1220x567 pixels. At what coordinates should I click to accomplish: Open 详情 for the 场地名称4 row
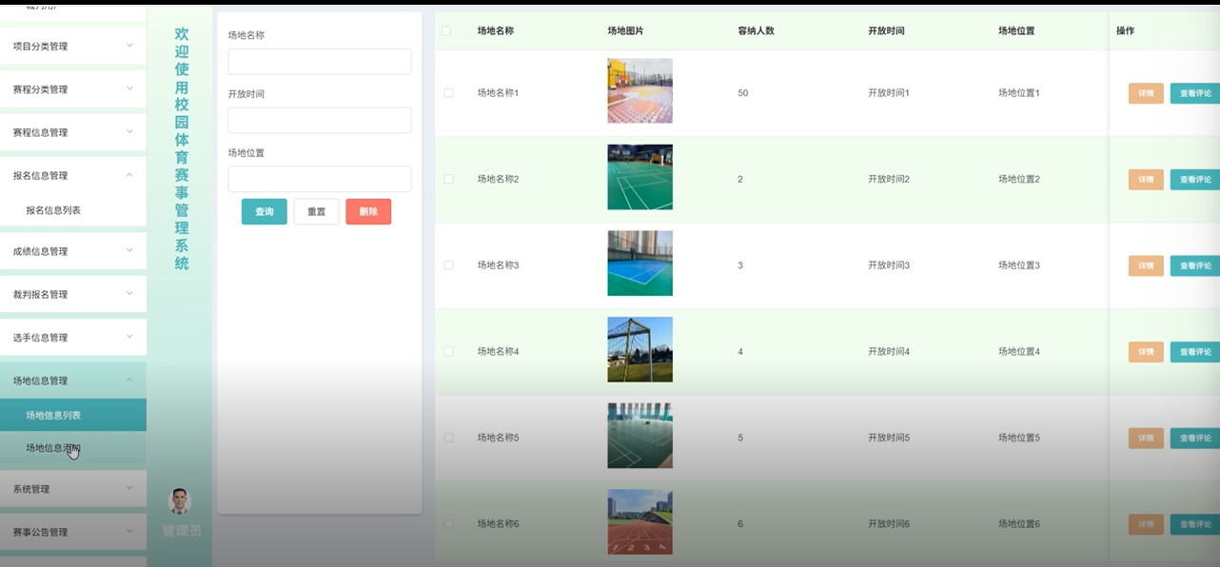tap(1146, 352)
